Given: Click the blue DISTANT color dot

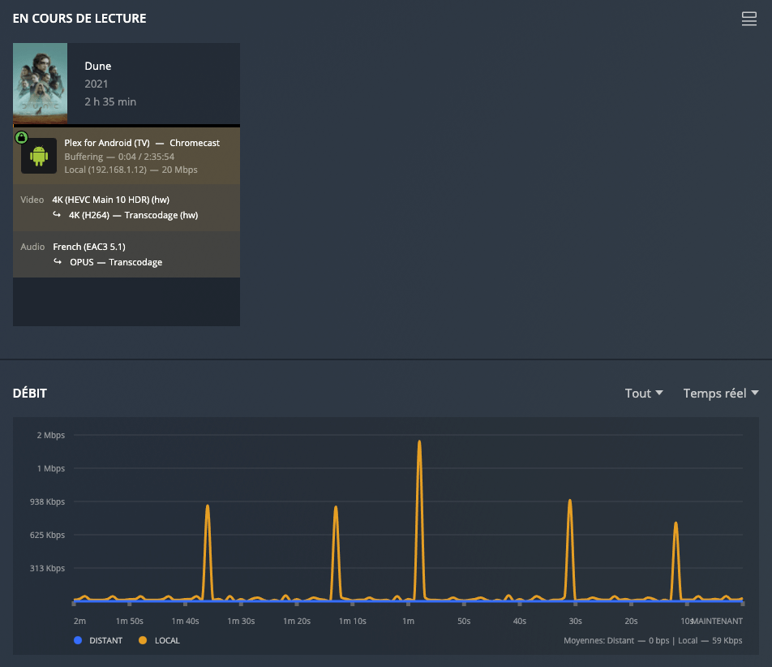Looking at the screenshot, I should point(78,640).
